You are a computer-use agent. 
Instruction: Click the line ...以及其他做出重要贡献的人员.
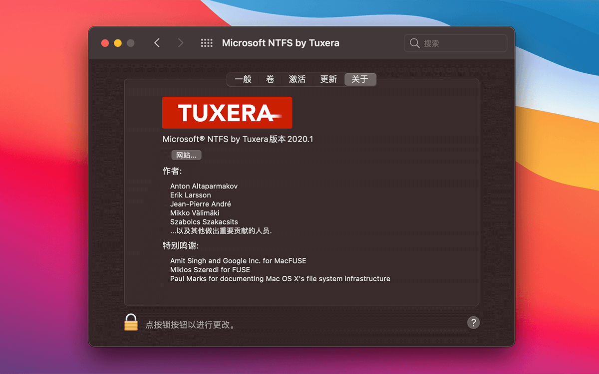pyautogui.click(x=221, y=231)
